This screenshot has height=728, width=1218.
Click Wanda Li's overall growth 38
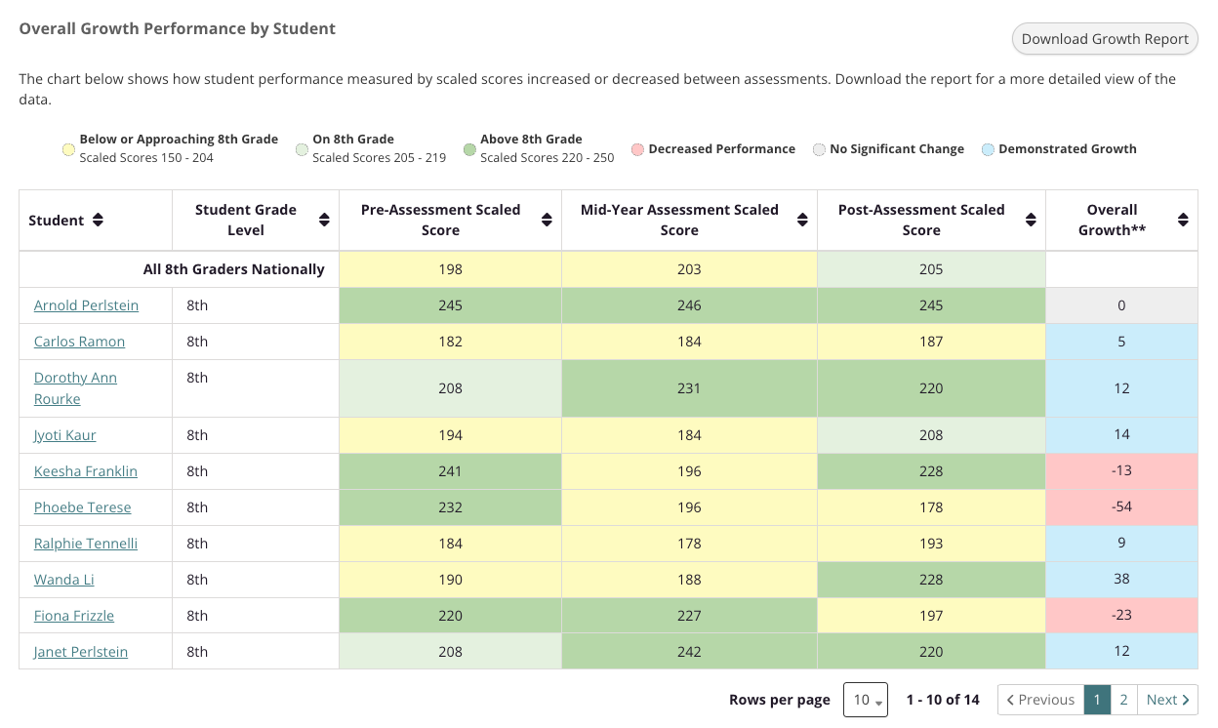point(1121,580)
